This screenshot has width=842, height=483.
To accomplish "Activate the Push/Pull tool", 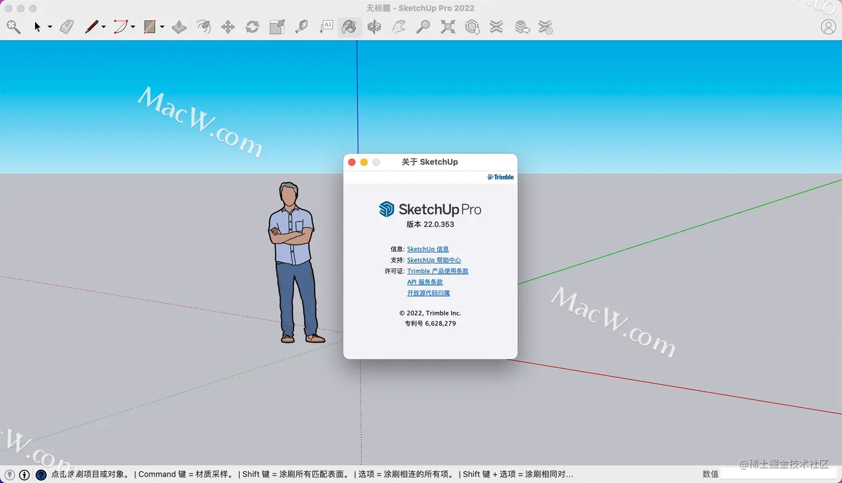I will click(179, 27).
